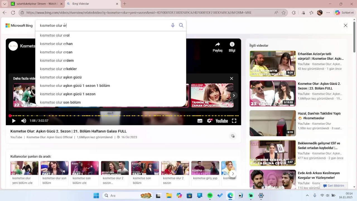
Task: Click the Microsoft Bing logo
Action: click(x=19, y=25)
